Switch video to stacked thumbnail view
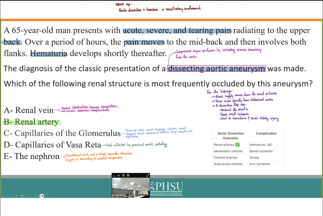Viewport: 323px width, 216px height. pyautogui.click(x=123, y=175)
